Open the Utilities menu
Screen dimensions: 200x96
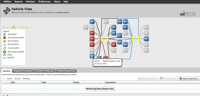point(7,1)
